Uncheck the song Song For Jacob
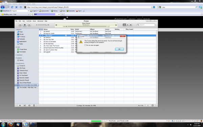Viewport: 203px width, 127px height. click(44, 34)
